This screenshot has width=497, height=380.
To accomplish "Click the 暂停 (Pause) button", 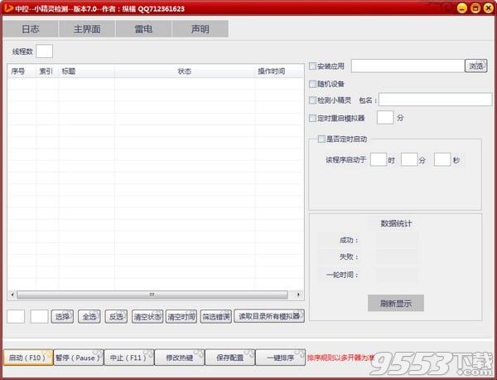I will click(x=79, y=358).
